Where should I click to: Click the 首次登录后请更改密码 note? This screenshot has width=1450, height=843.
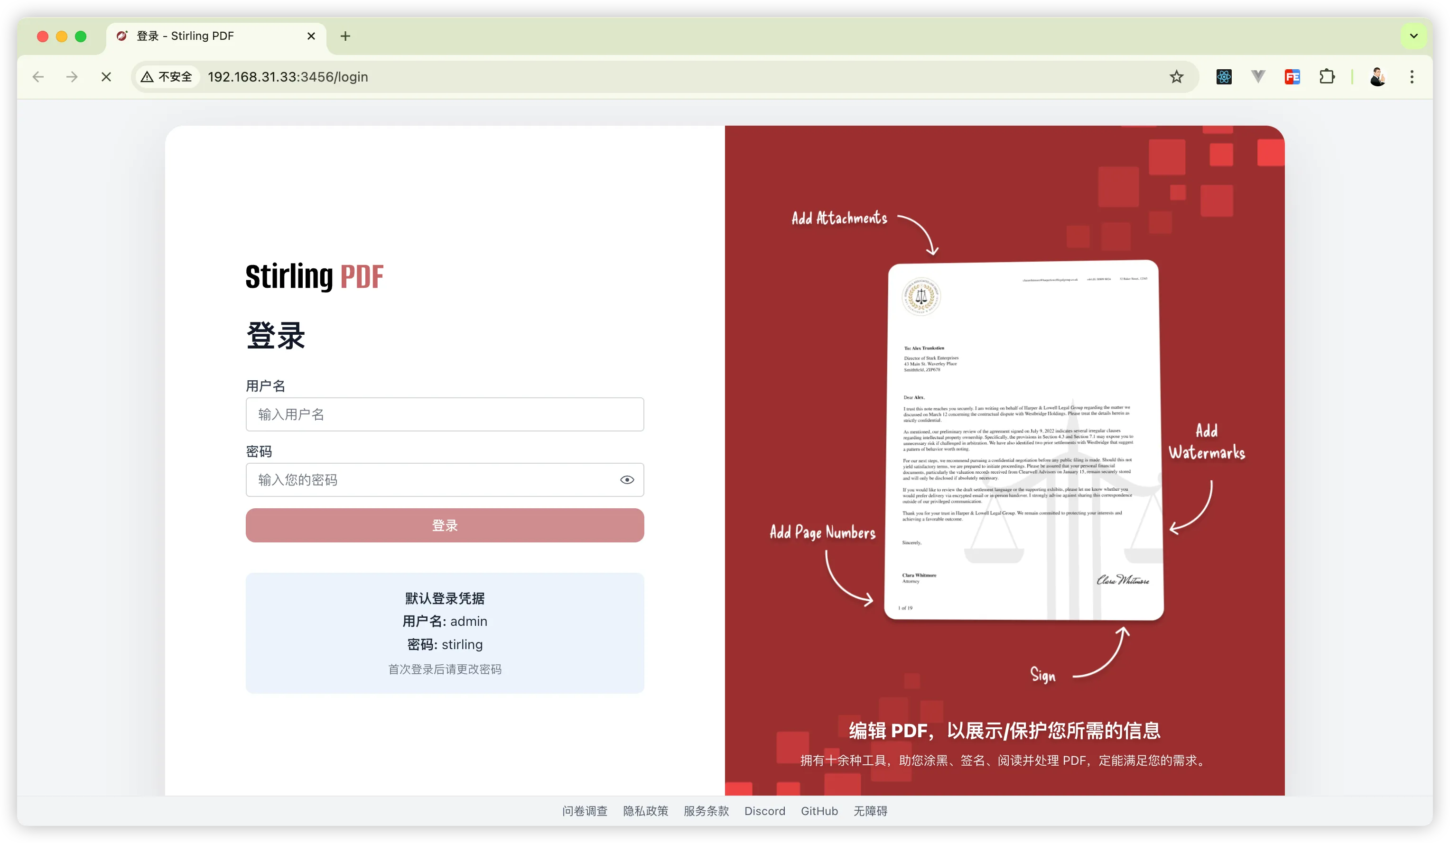tap(445, 669)
